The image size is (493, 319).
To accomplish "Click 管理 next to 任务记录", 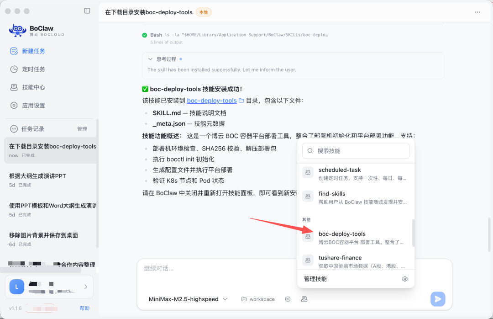I will tap(82, 128).
